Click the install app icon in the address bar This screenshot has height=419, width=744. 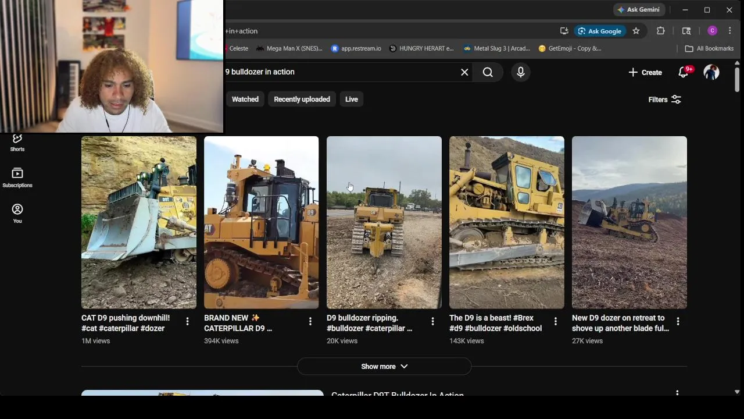click(564, 31)
